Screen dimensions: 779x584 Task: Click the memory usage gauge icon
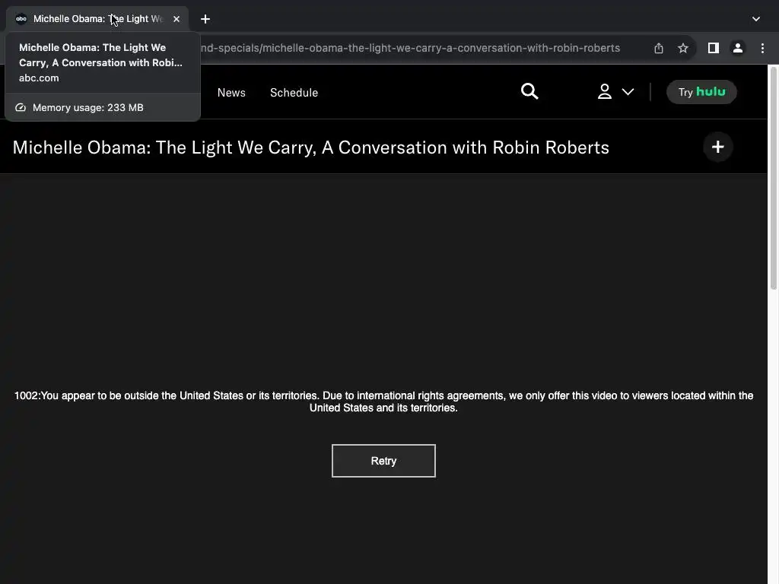pyautogui.click(x=21, y=108)
